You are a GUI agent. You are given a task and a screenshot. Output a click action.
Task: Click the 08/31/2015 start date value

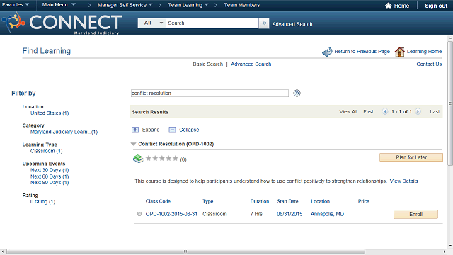tap(289, 214)
